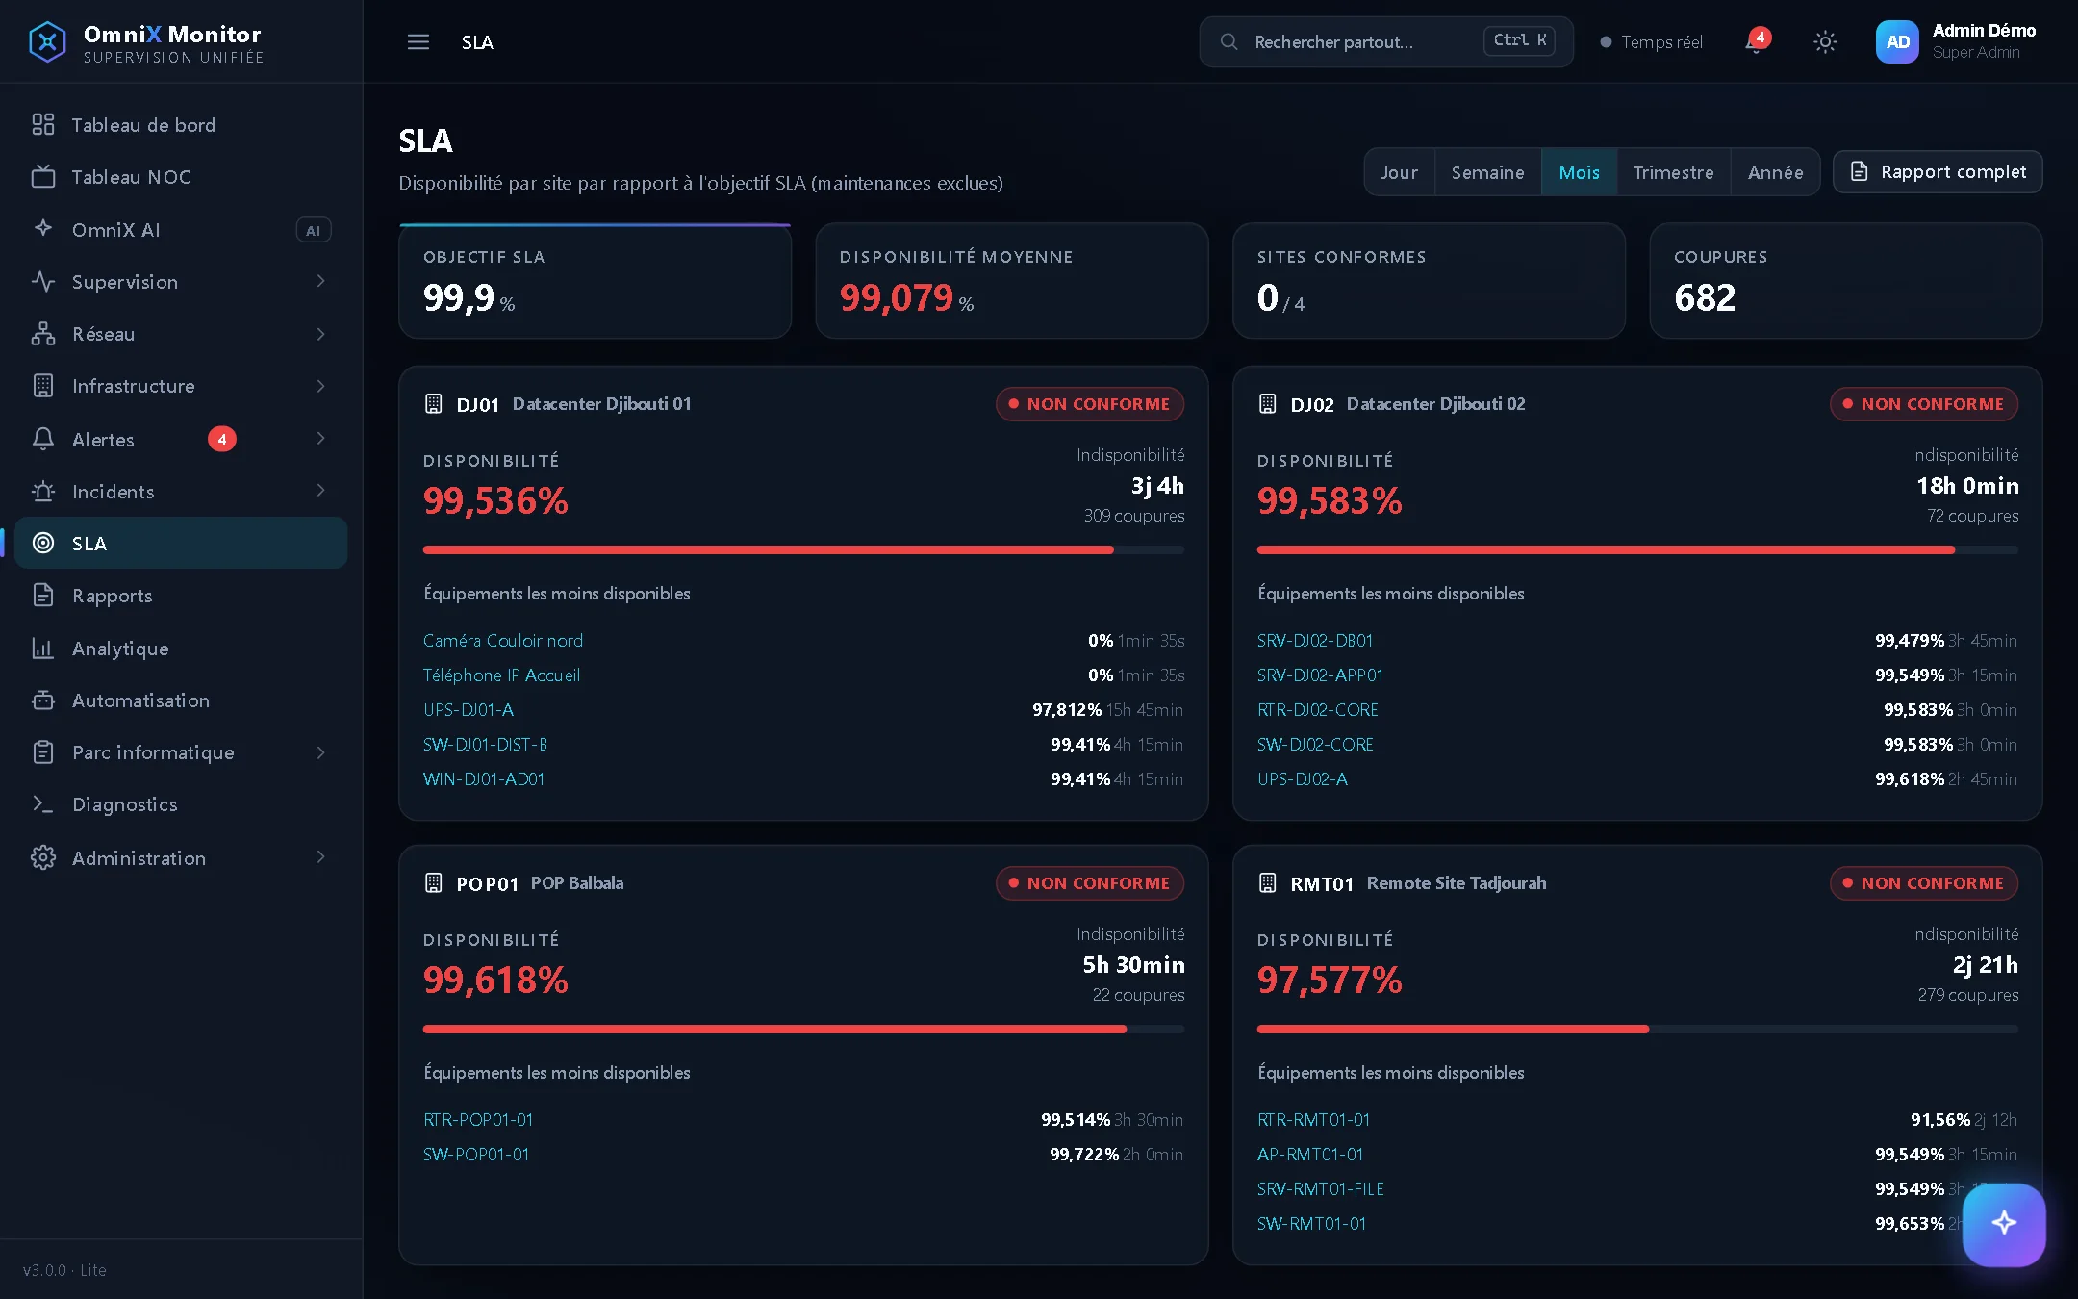The height and width of the screenshot is (1299, 2078).
Task: Select the Année period option
Action: [1776, 172]
